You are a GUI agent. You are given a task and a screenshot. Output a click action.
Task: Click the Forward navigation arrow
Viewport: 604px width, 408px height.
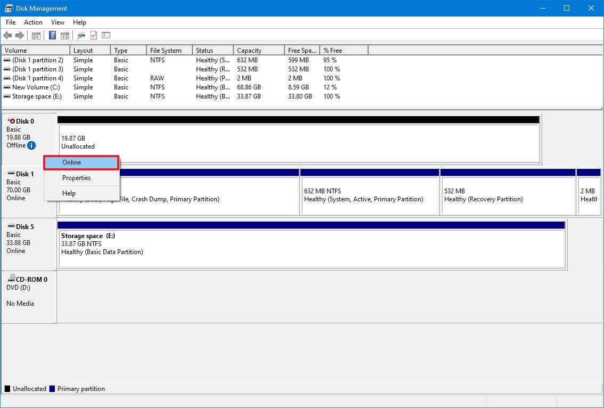tap(20, 35)
